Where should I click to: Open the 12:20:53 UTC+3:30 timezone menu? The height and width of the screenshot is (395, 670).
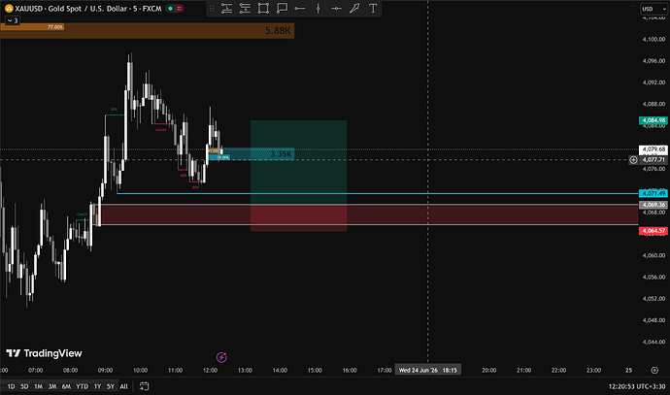click(637, 386)
